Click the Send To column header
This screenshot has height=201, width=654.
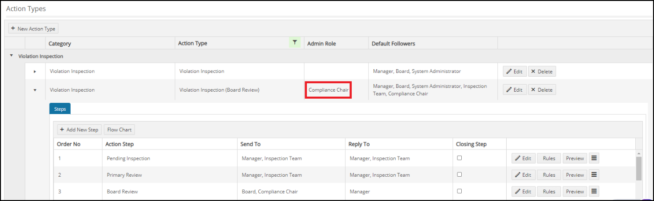250,144
